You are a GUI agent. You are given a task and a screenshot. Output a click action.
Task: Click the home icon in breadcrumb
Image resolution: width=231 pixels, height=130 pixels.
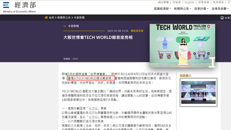[x=46, y=18]
